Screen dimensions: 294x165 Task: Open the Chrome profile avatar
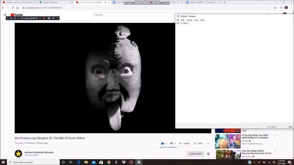tap(286, 8)
